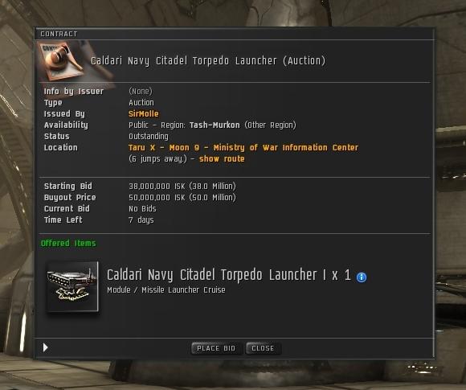Click the Module / Missile Launcher Cruise category text
The height and width of the screenshot is (390, 466).
click(166, 290)
